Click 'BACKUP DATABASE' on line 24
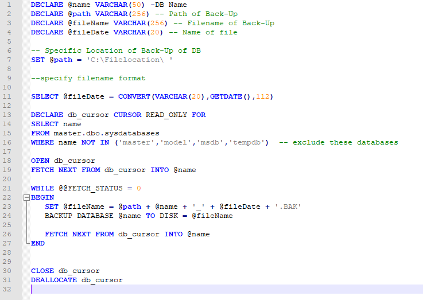 coord(79,216)
